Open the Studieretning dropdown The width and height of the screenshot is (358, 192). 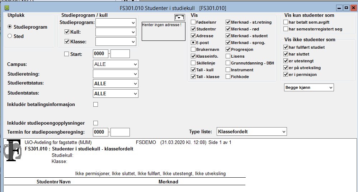click(116, 74)
